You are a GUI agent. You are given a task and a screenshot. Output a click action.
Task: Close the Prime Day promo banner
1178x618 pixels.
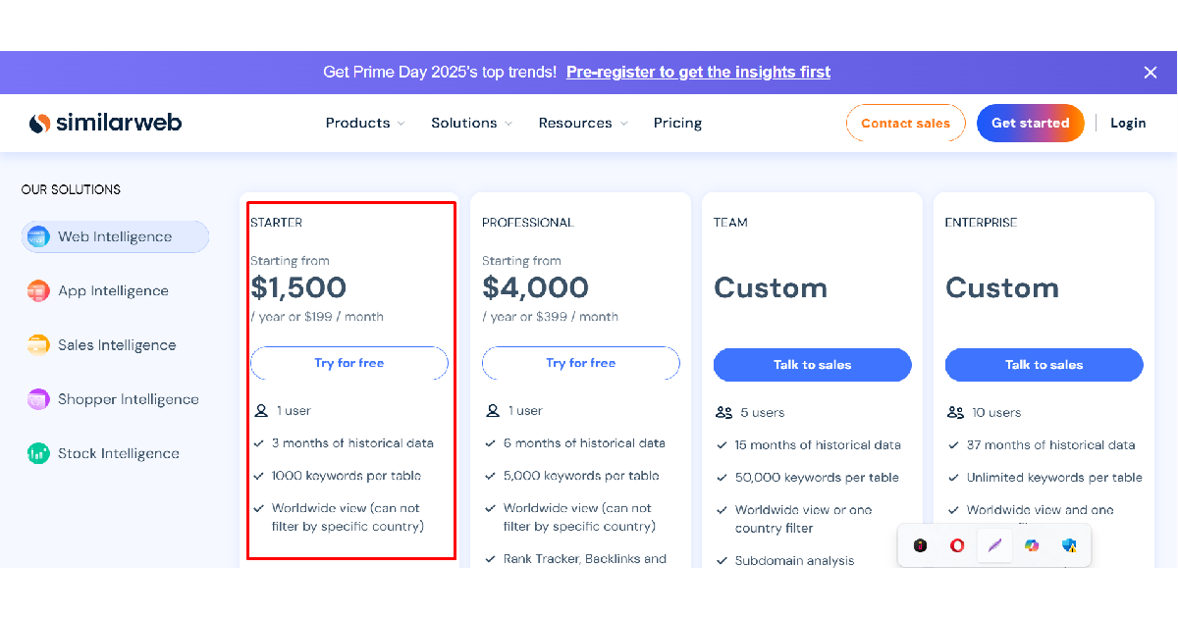point(1151,73)
